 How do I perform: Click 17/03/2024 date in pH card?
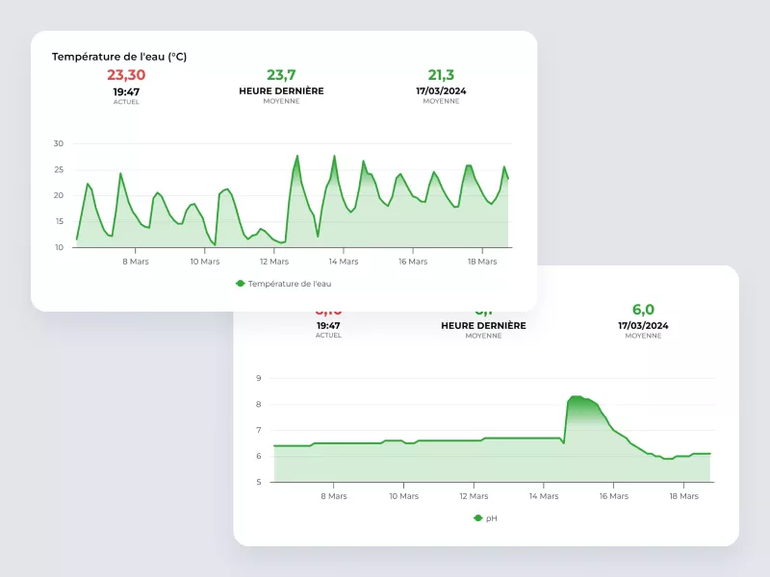click(643, 325)
